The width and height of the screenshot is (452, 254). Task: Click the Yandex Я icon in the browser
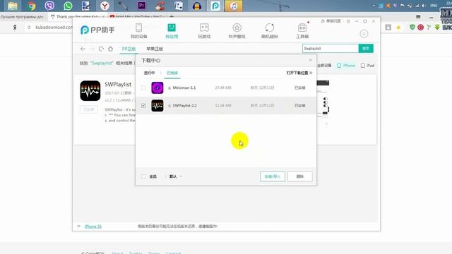(x=15, y=28)
